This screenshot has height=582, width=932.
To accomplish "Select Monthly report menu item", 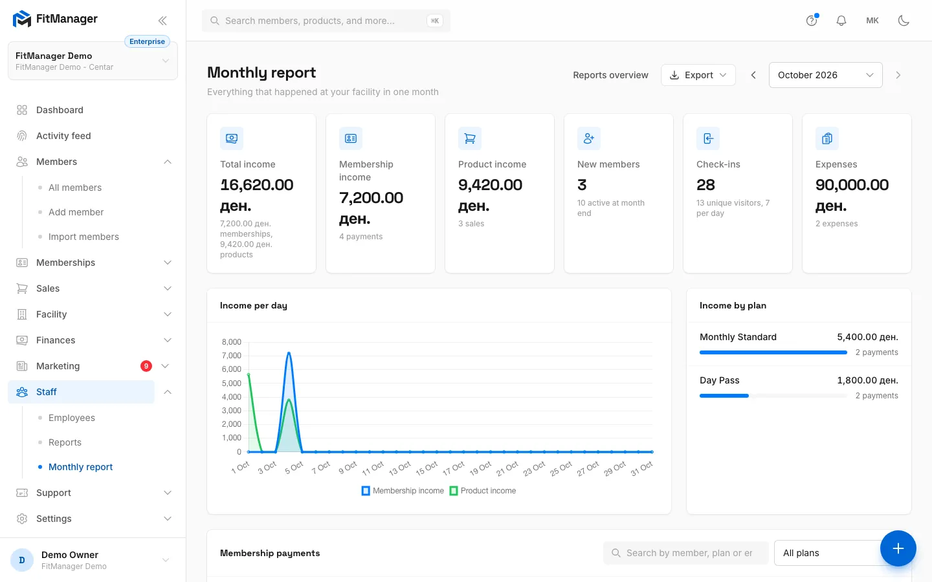I will click(x=80, y=467).
